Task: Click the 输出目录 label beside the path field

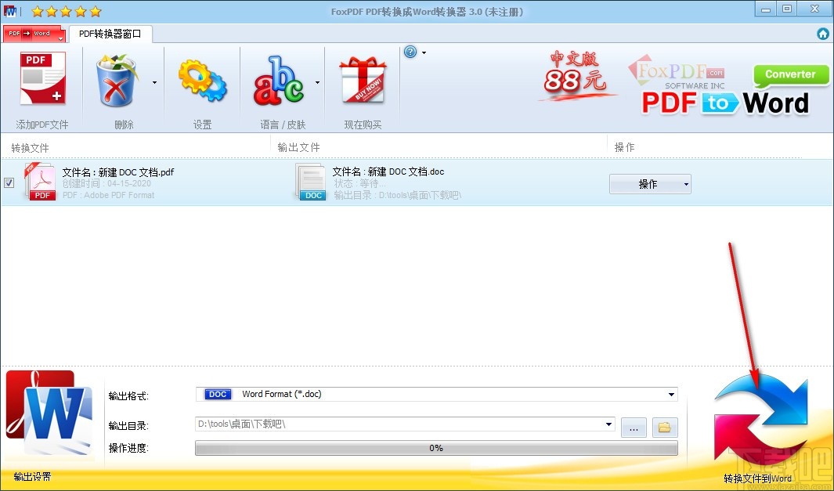Action: click(128, 425)
